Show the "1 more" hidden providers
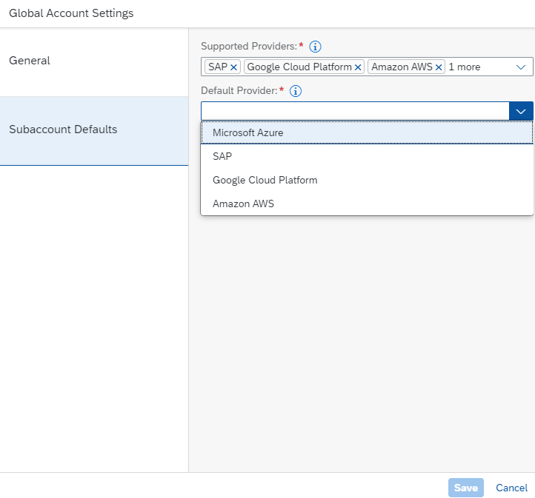 pyautogui.click(x=465, y=67)
